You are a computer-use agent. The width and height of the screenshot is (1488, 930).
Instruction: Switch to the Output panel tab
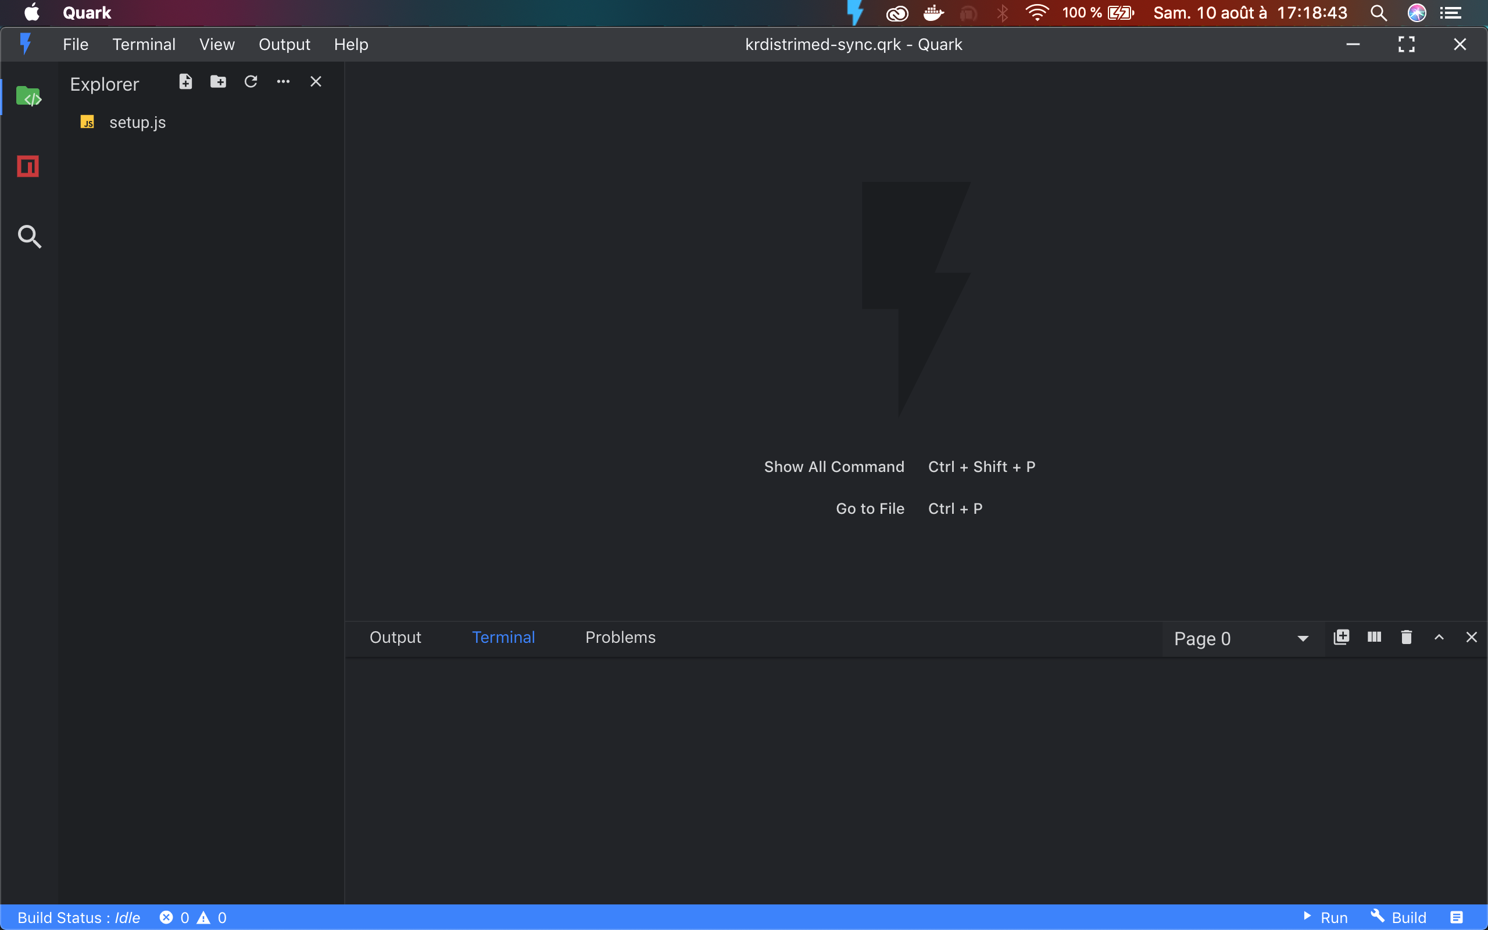click(395, 637)
